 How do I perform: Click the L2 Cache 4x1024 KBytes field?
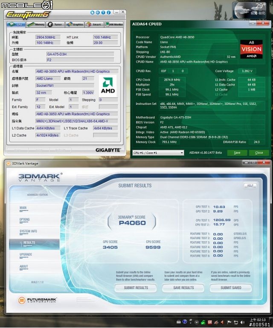pos(48,135)
